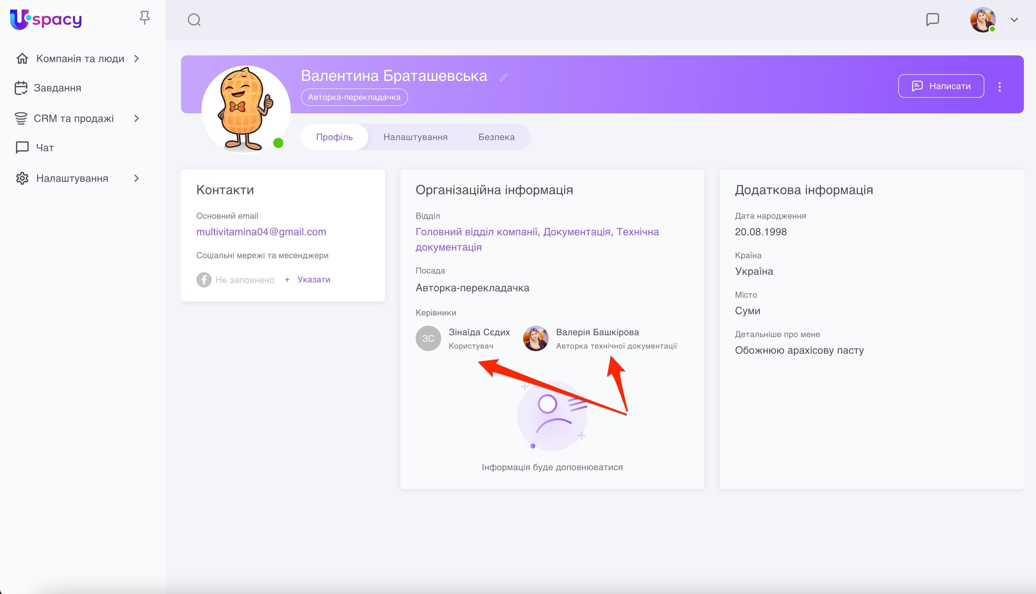Open Завдання tasks in sidebar
Screen dimensions: 1036x594
pos(57,88)
